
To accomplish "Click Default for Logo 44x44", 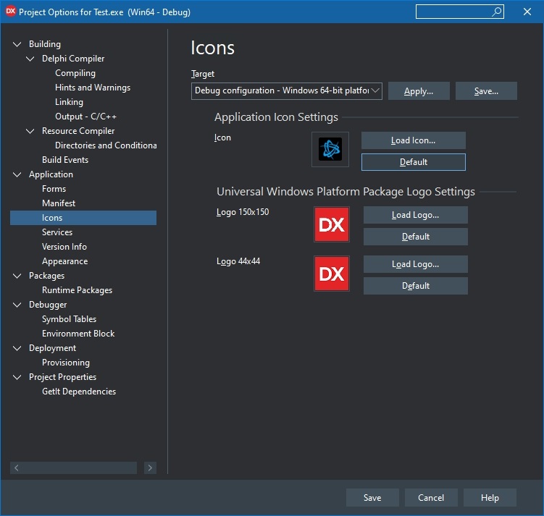I will click(416, 286).
